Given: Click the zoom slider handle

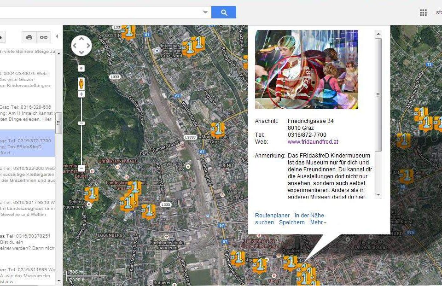Looking at the screenshot, I should pos(81,123).
